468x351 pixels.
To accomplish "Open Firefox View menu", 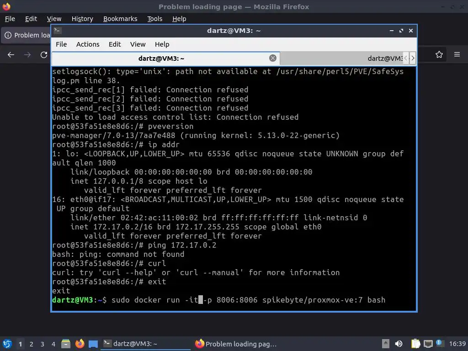I will point(54,19).
